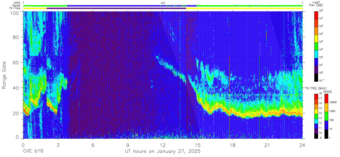The image size is (340, 157).
Task: Click the CPID value 157
Action: tap(163, 3)
